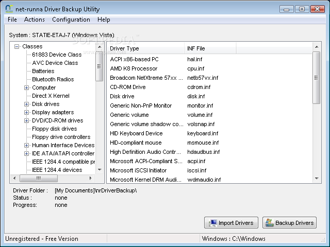The image size is (330, 247).
Task: Minimize the Driver Backup Utility window
Action: (287, 9)
